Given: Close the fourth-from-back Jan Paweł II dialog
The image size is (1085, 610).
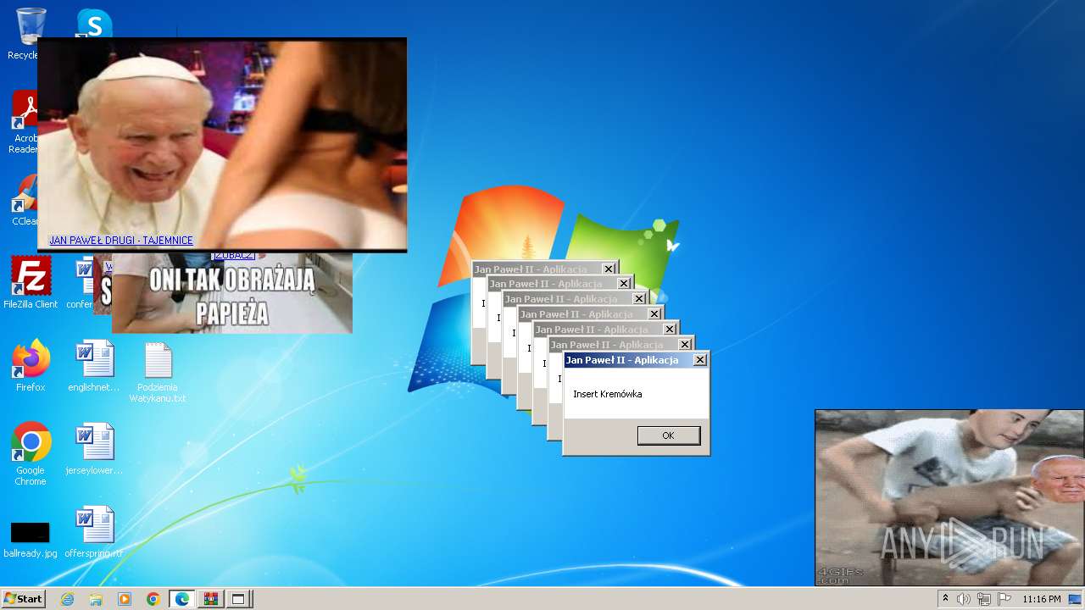Looking at the screenshot, I should [x=654, y=314].
